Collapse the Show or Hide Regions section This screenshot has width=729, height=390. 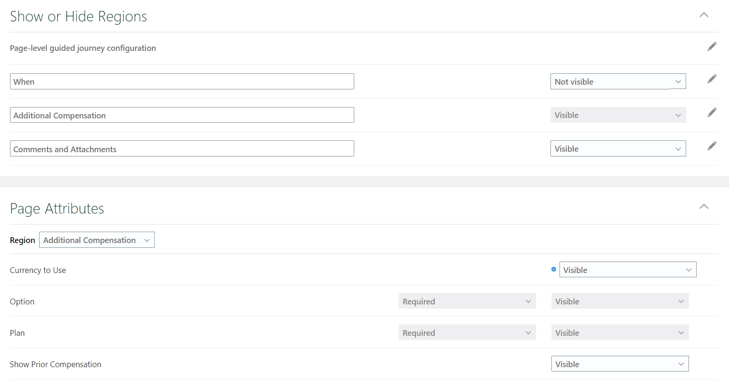point(704,15)
